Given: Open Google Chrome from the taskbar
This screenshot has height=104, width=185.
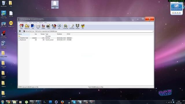Looking at the screenshot, I should click(8, 102).
